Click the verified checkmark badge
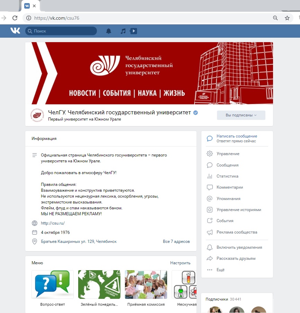The image size is (300, 313). (x=196, y=113)
